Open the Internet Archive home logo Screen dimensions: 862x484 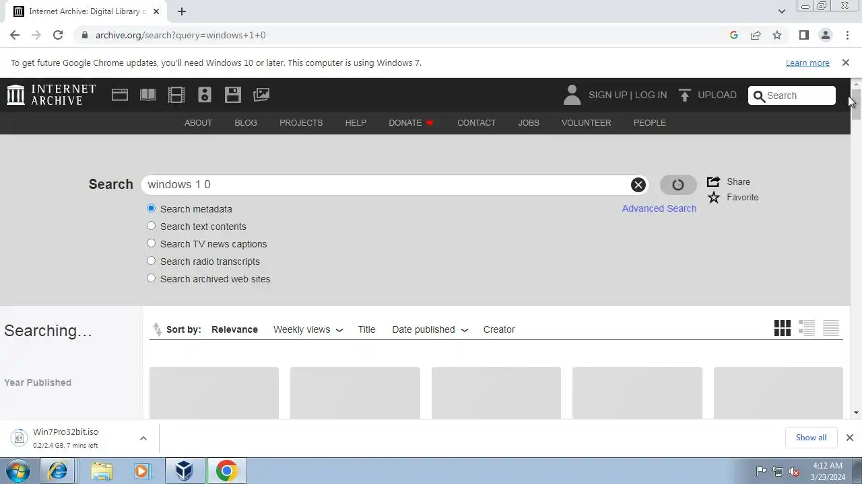[51, 95]
